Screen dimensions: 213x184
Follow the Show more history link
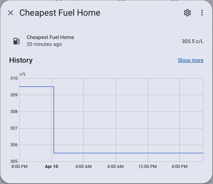pyautogui.click(x=191, y=60)
